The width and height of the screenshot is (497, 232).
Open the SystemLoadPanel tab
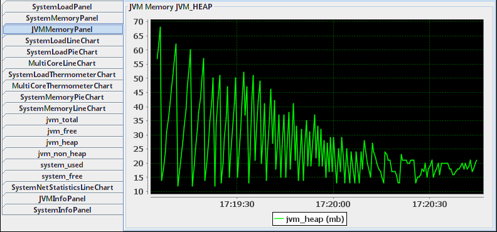click(62, 7)
